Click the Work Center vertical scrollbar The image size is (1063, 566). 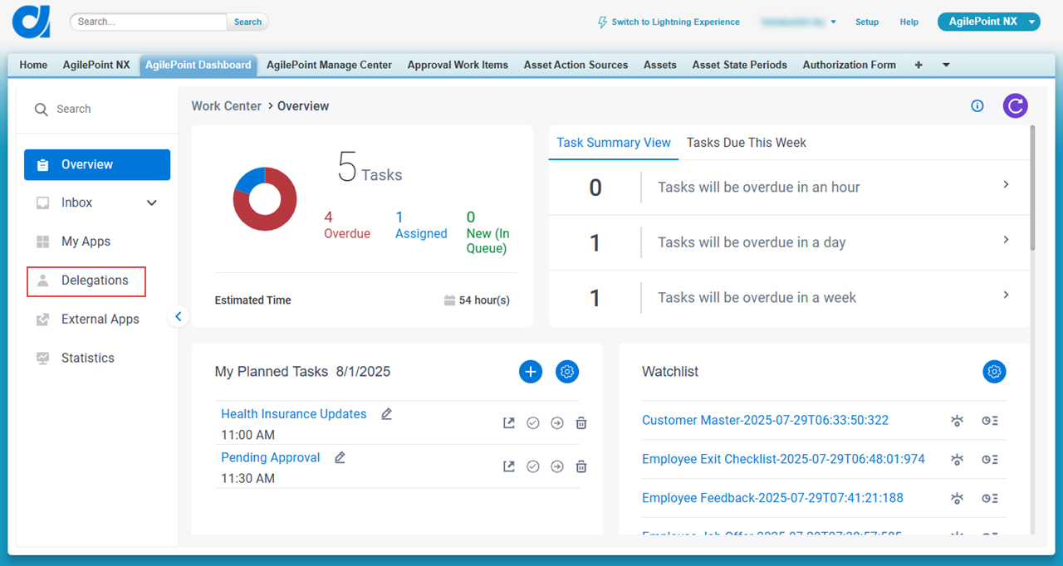(1033, 188)
